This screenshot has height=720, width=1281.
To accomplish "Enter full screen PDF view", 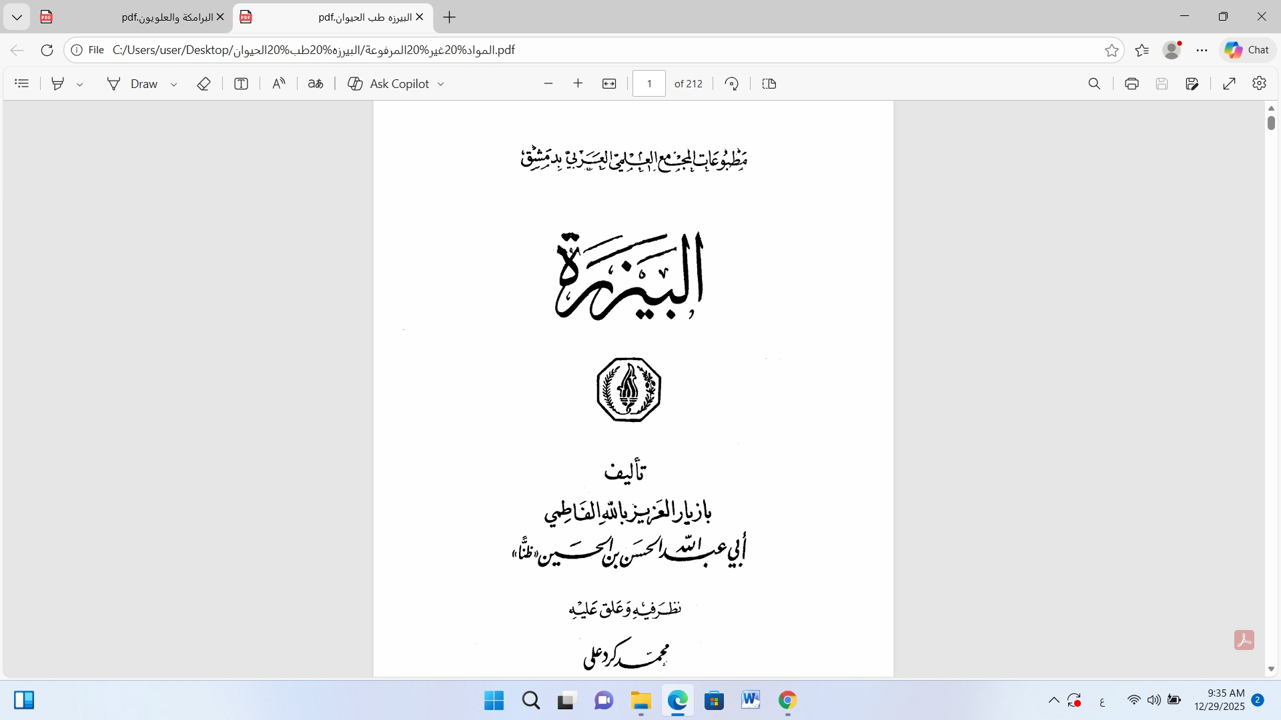I will (x=1230, y=83).
